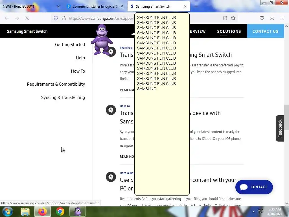Click the BonziBUDDY purple gorilla character
This screenshot has height=217, width=289.
coord(102,40)
